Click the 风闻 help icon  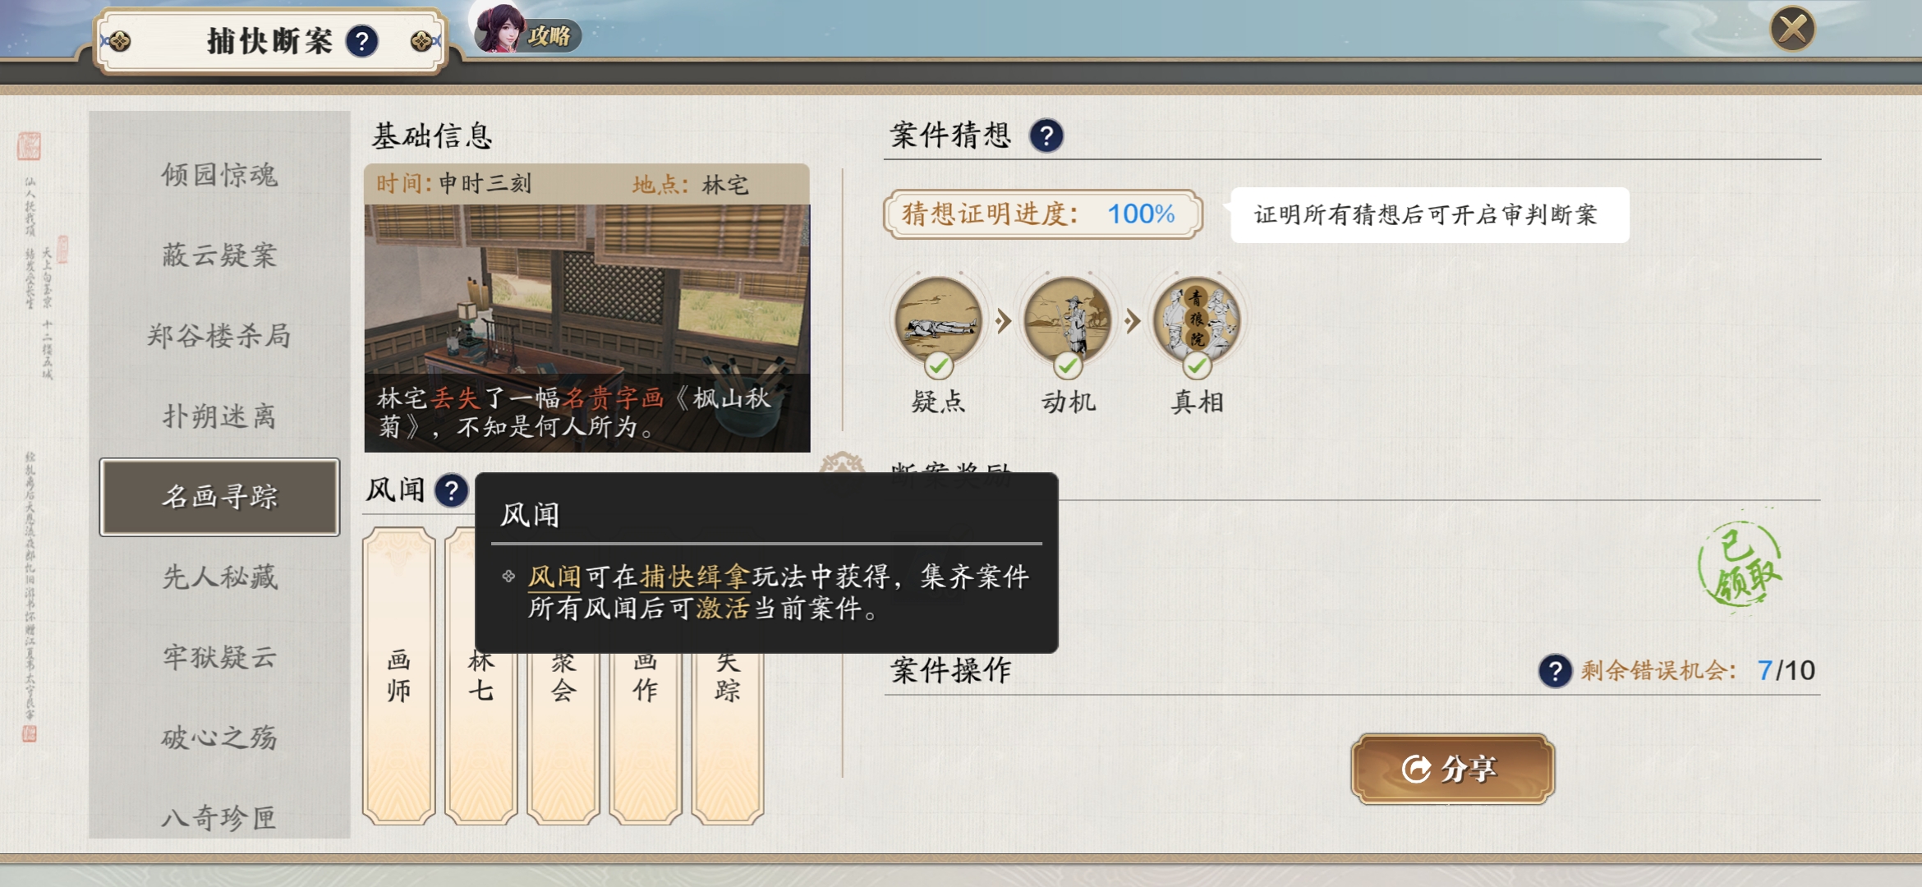[451, 491]
